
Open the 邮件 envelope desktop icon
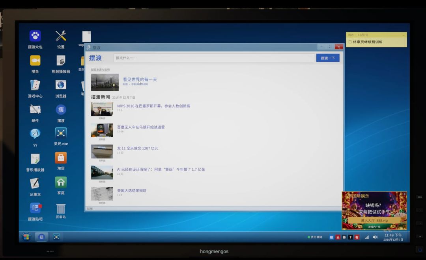[x=35, y=110]
